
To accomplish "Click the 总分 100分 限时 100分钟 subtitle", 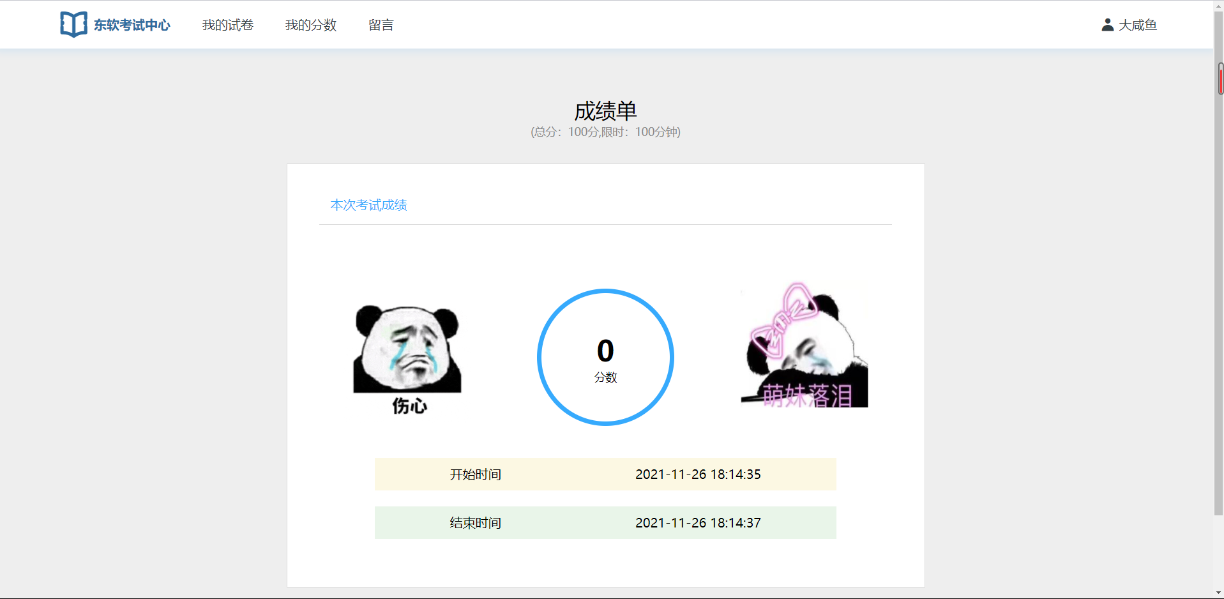I will (605, 132).
